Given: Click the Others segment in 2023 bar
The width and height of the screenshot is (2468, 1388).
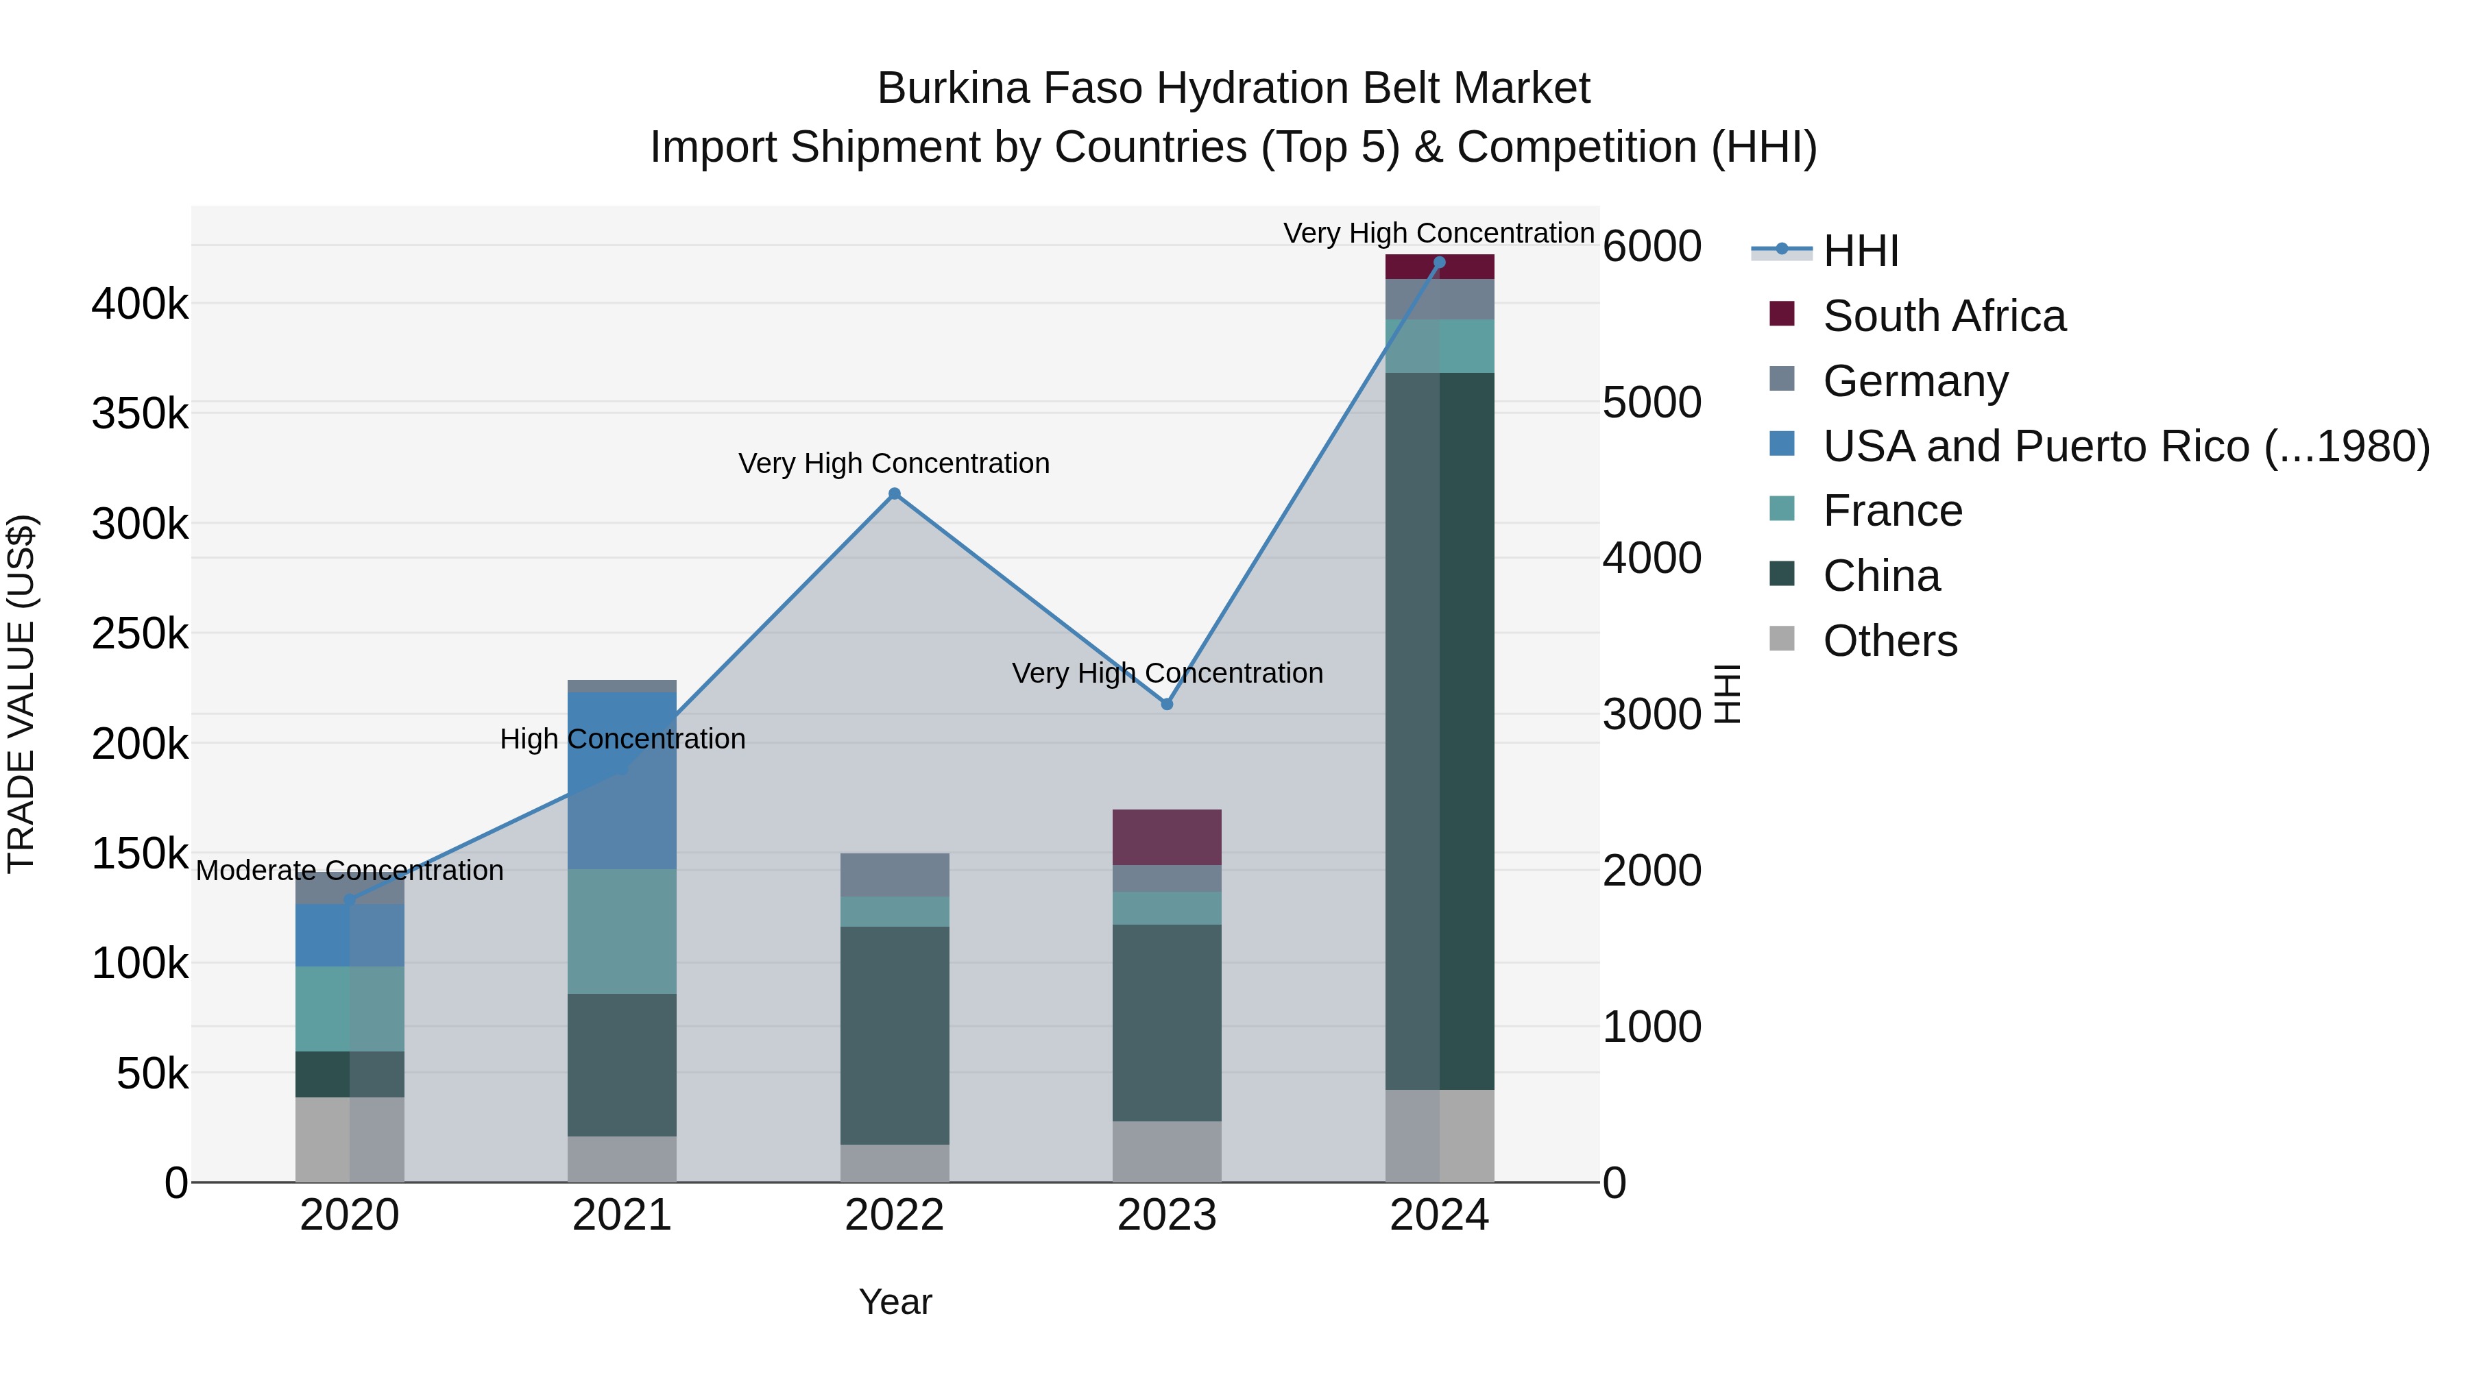Looking at the screenshot, I should [1167, 1152].
